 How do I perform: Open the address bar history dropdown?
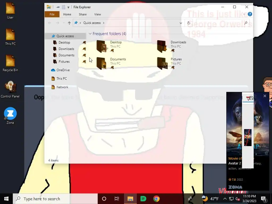pyautogui.click(x=181, y=23)
